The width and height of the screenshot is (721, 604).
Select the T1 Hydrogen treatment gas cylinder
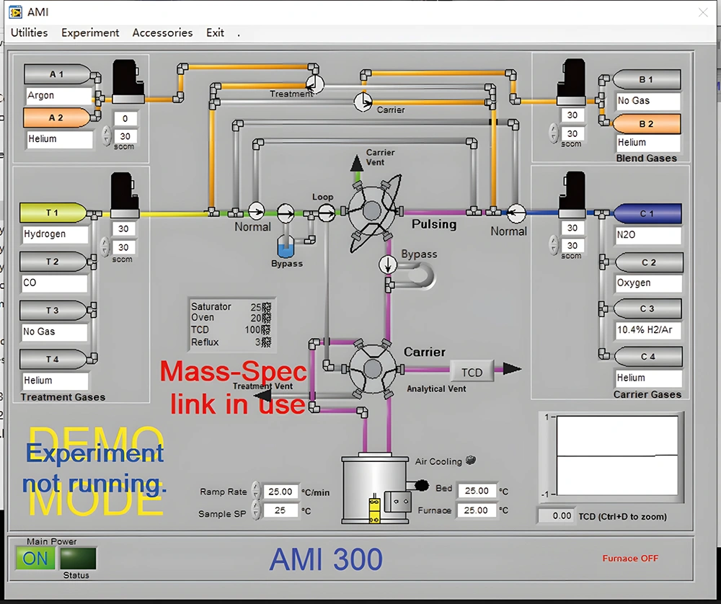(53, 213)
